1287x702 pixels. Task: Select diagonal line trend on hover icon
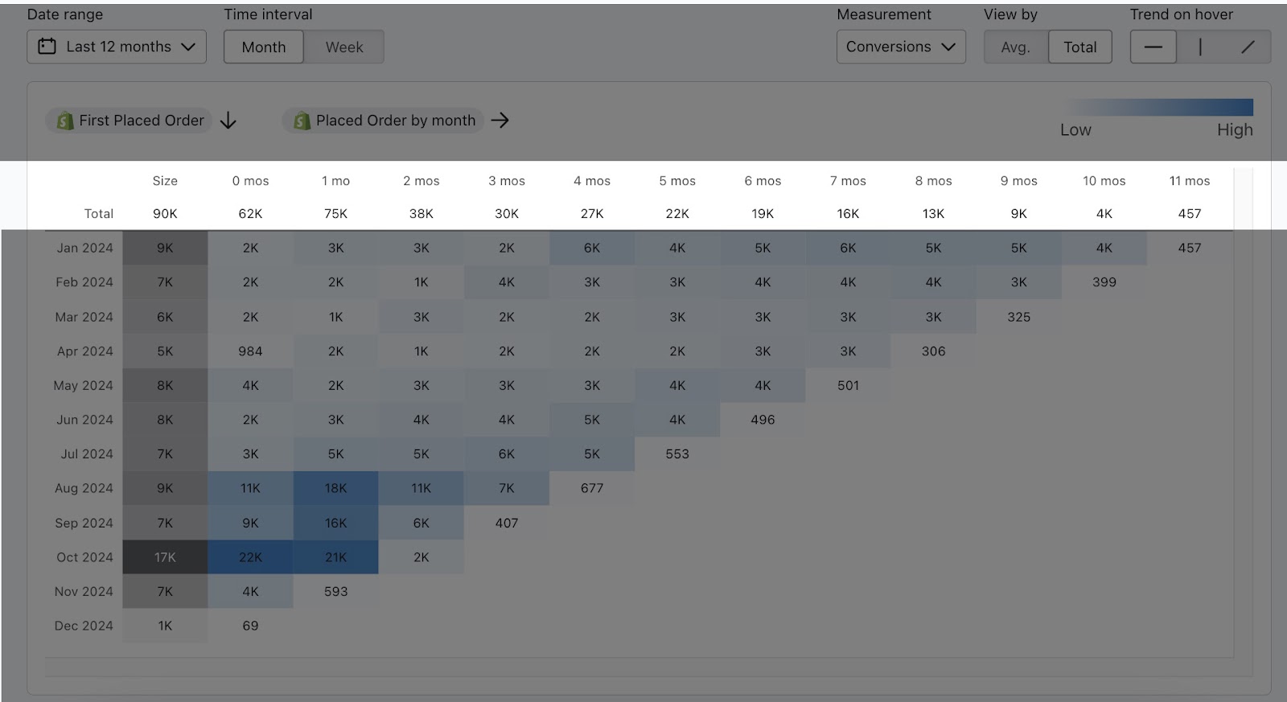click(1248, 47)
